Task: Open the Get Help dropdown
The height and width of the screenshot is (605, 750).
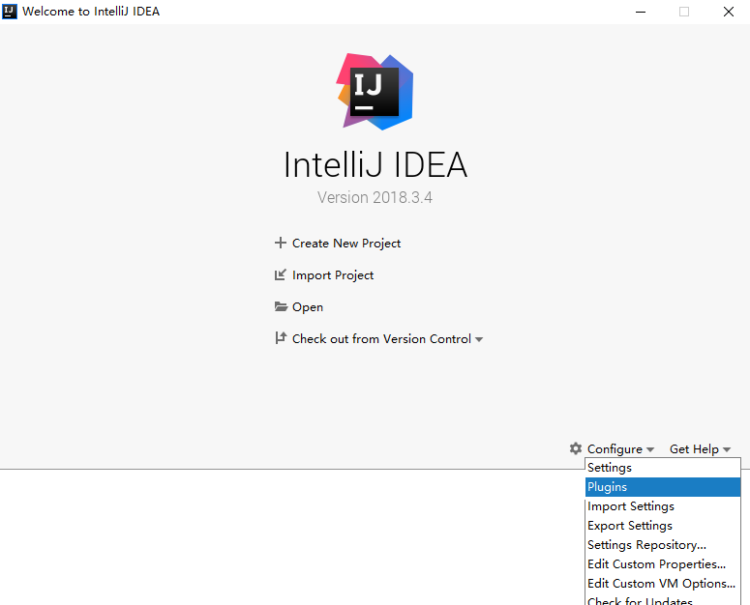Action: point(700,448)
